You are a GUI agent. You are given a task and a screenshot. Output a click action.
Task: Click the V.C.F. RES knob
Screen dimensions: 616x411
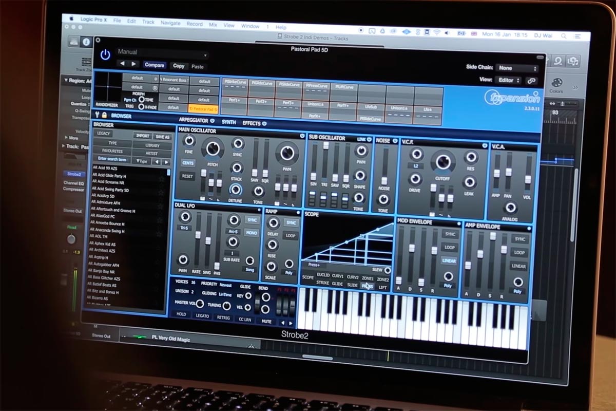point(471,157)
